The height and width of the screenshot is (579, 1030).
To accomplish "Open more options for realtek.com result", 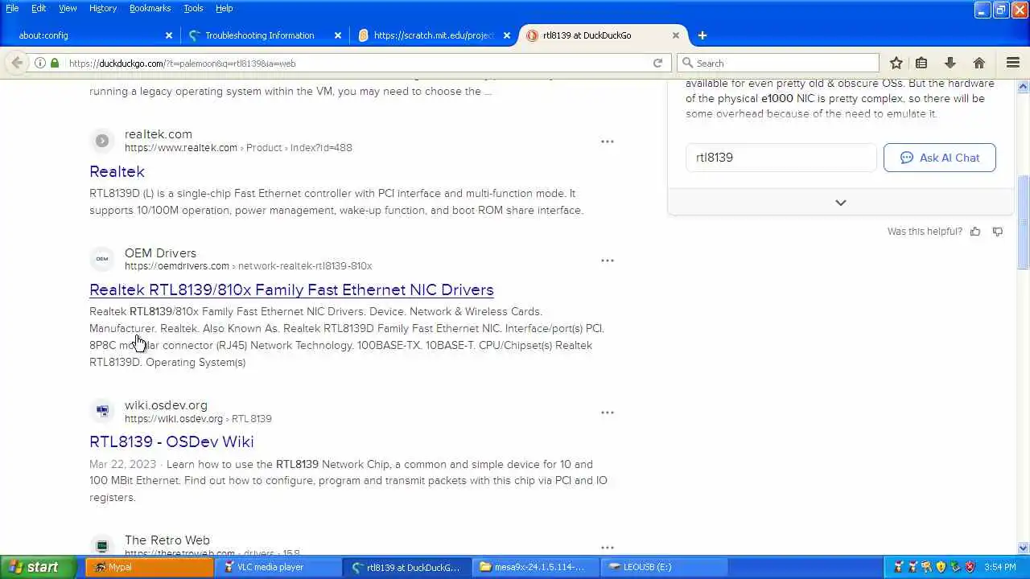I will (x=608, y=142).
